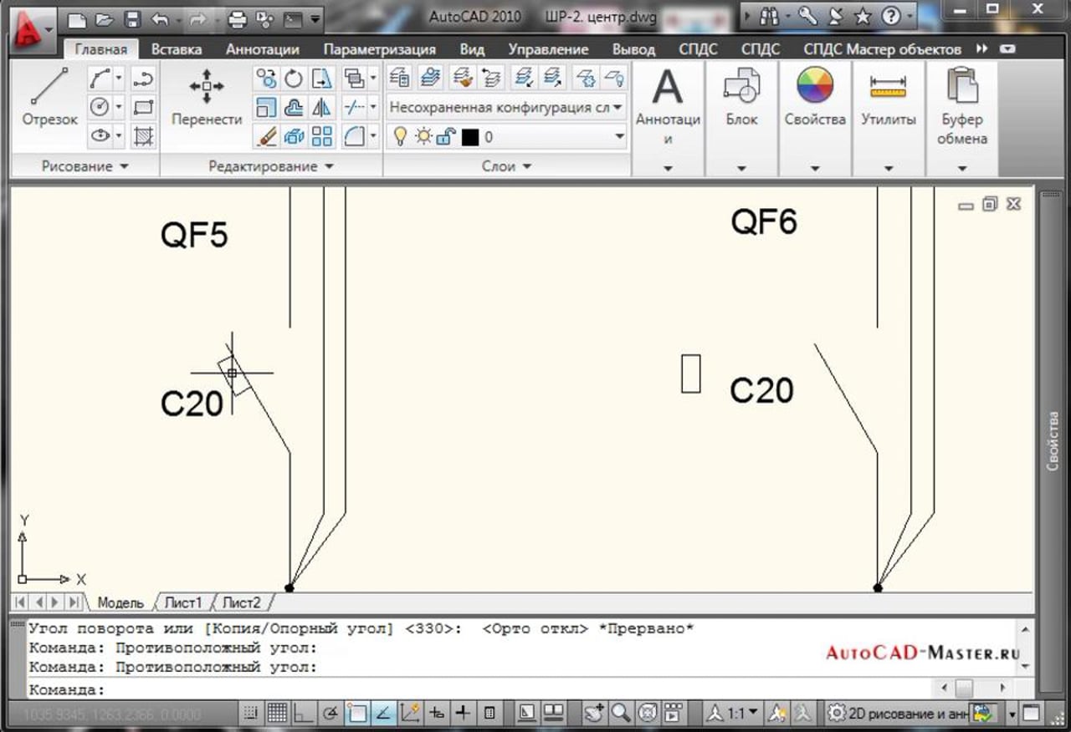Toggle layer lightbulb on/off icon

(401, 137)
